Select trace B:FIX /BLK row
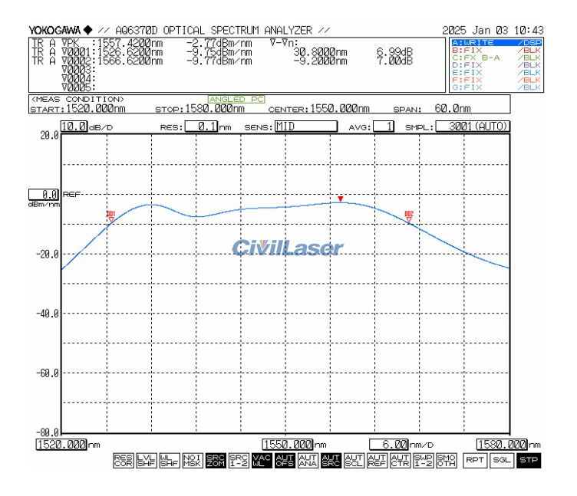This screenshot has height=496, width=577. (496, 50)
